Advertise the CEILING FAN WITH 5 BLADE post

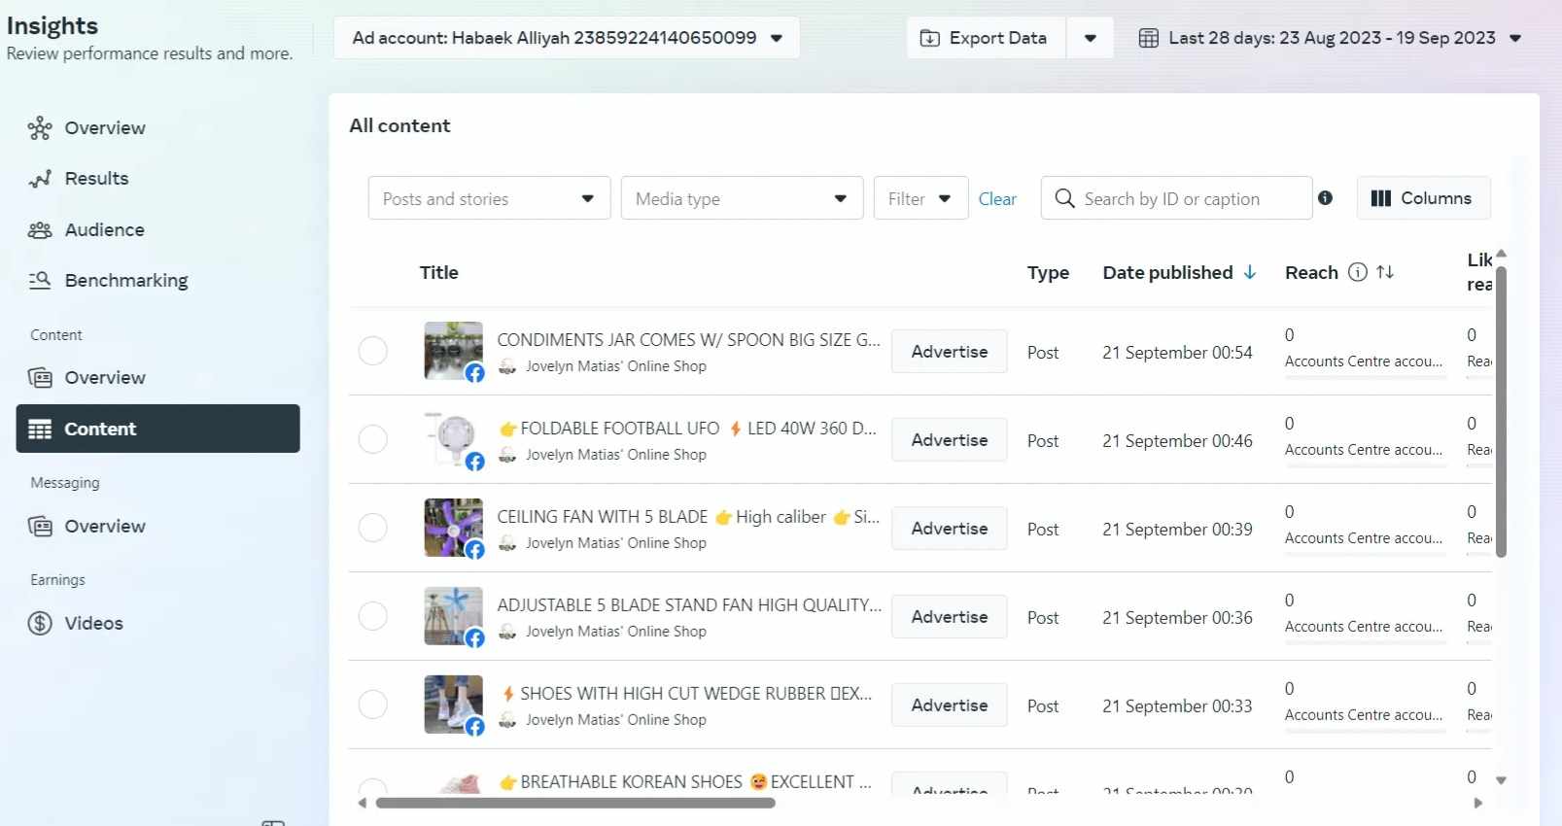coord(950,529)
